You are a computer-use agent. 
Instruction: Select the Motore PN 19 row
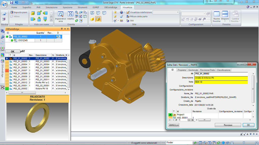pos(37,89)
